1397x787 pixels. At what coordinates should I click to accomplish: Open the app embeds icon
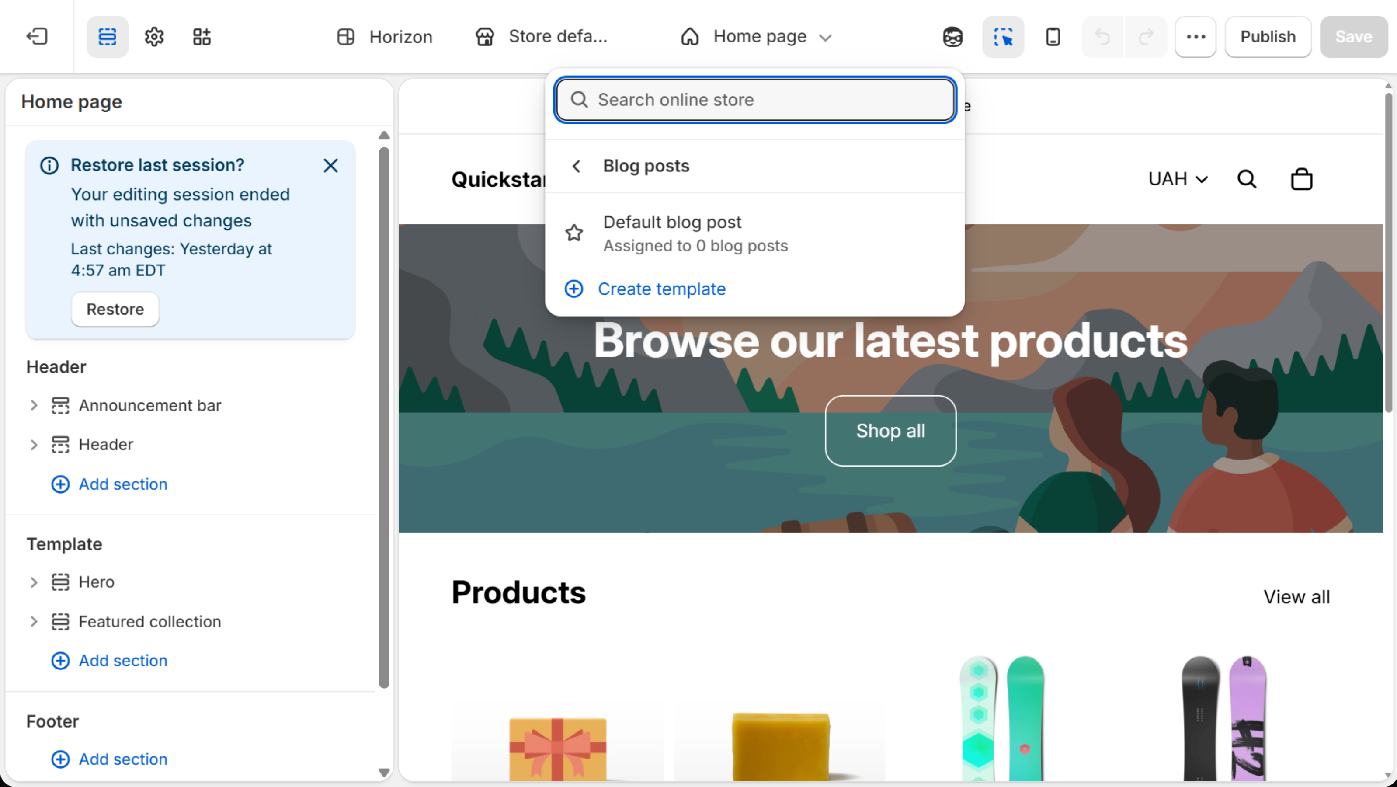click(x=202, y=36)
